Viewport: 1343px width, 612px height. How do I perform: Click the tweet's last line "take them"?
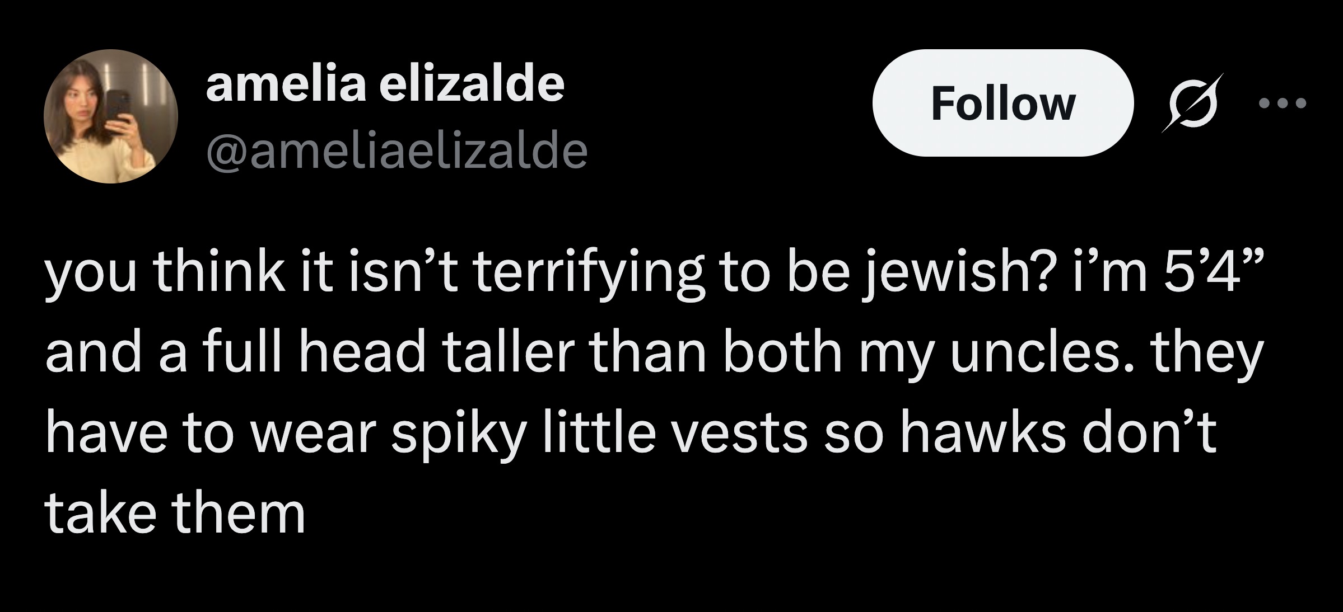tap(175, 513)
